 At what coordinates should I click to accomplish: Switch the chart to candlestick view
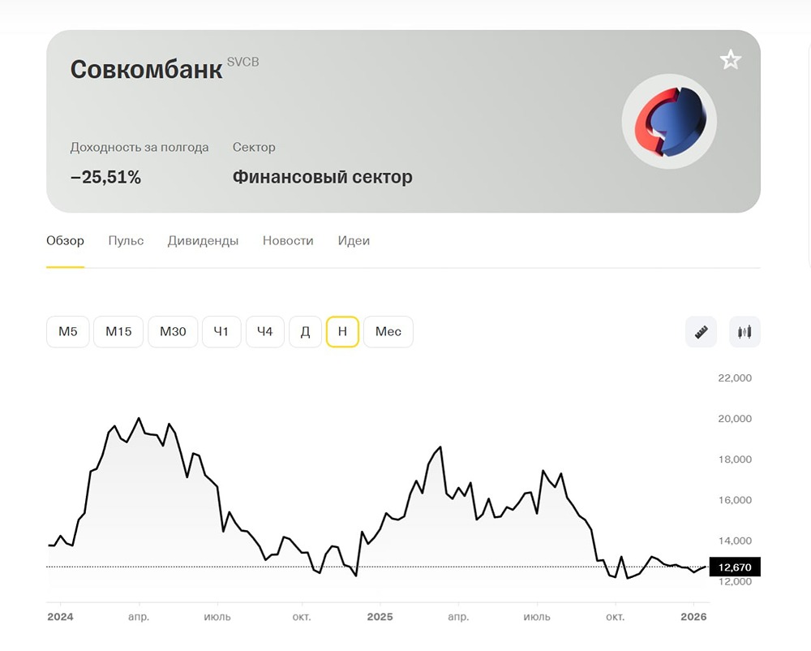click(x=744, y=332)
